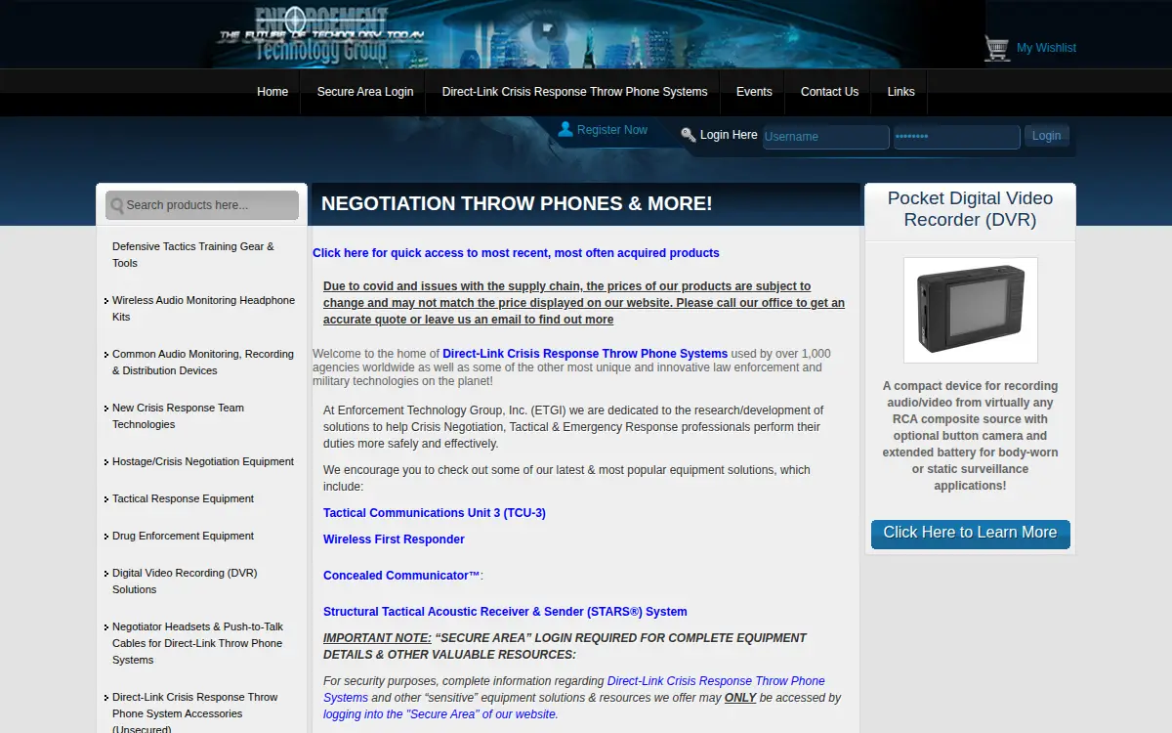Expand New Crisis Response Team Technologies arrow
This screenshot has width=1172, height=733.
[x=105, y=409]
